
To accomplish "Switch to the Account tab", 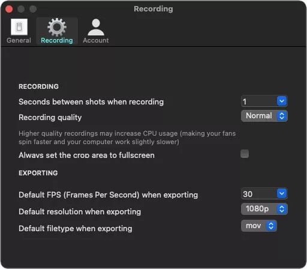I will pyautogui.click(x=96, y=31).
